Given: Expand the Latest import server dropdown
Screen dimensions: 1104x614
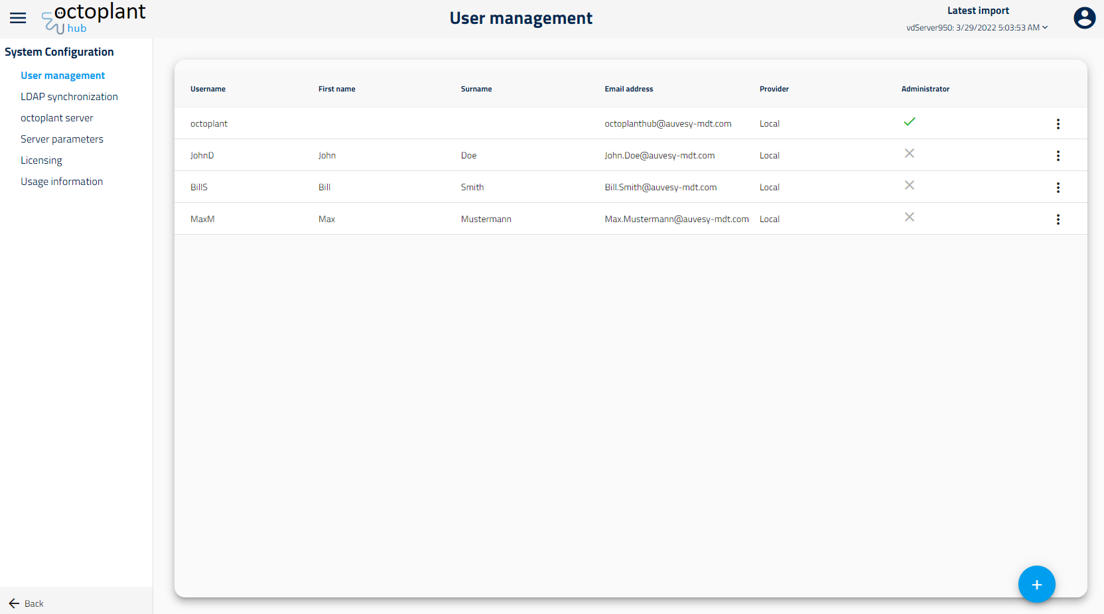Looking at the screenshot, I should [1045, 27].
